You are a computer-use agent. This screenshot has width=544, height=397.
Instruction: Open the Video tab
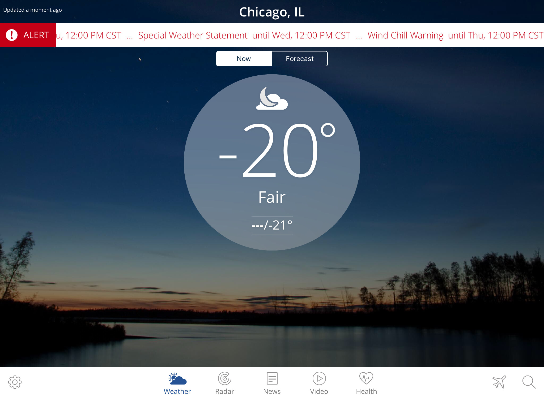point(319,383)
